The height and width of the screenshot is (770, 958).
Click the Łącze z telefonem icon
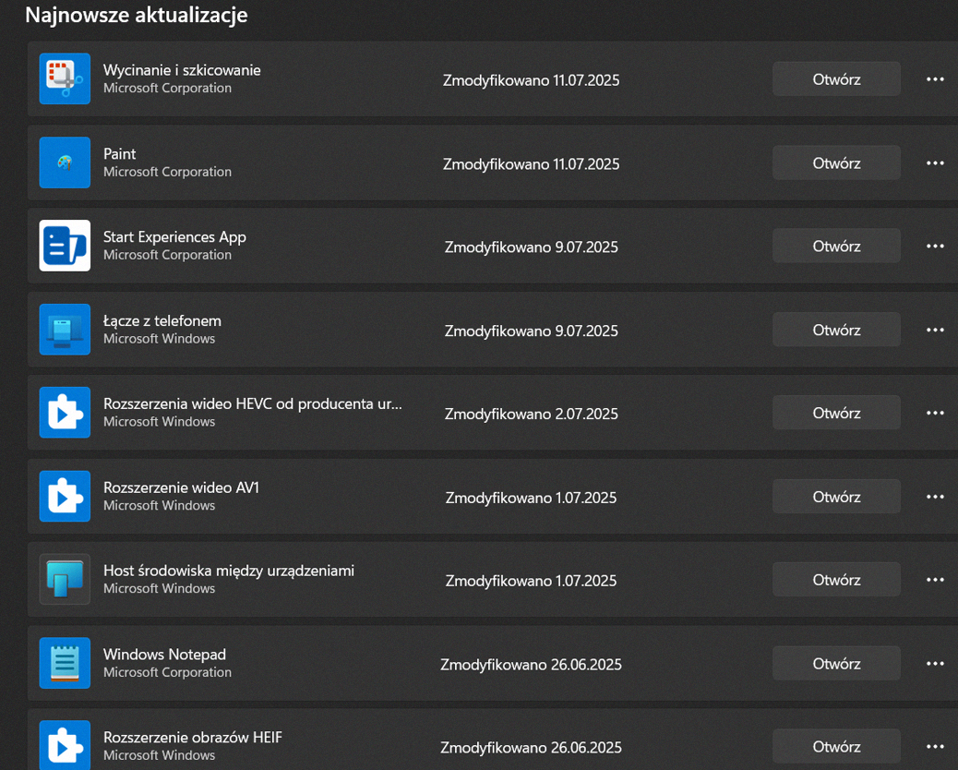point(65,330)
